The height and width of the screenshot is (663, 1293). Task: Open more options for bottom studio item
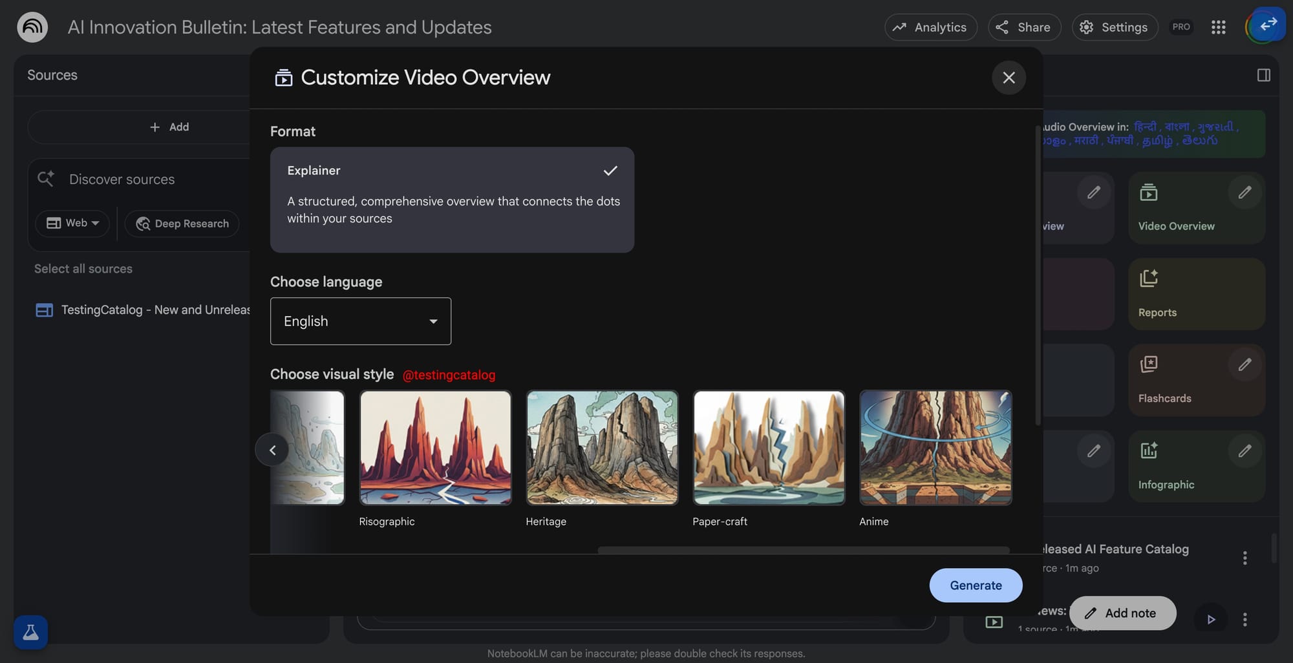[x=1245, y=620]
